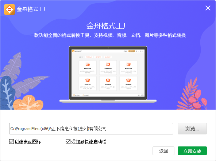216x161 pixels.
Task: Click the audio conversion icon in laptop preview
Action: pos(108,64)
